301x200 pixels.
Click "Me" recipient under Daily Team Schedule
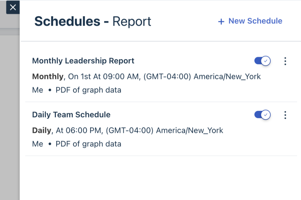click(x=38, y=144)
